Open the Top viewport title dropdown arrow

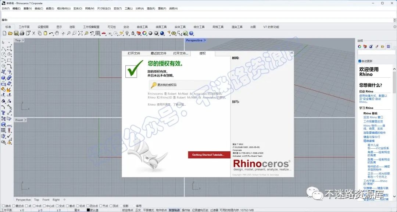pos(23,40)
